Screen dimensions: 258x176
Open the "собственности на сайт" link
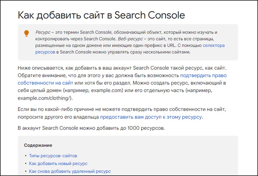point(45,83)
